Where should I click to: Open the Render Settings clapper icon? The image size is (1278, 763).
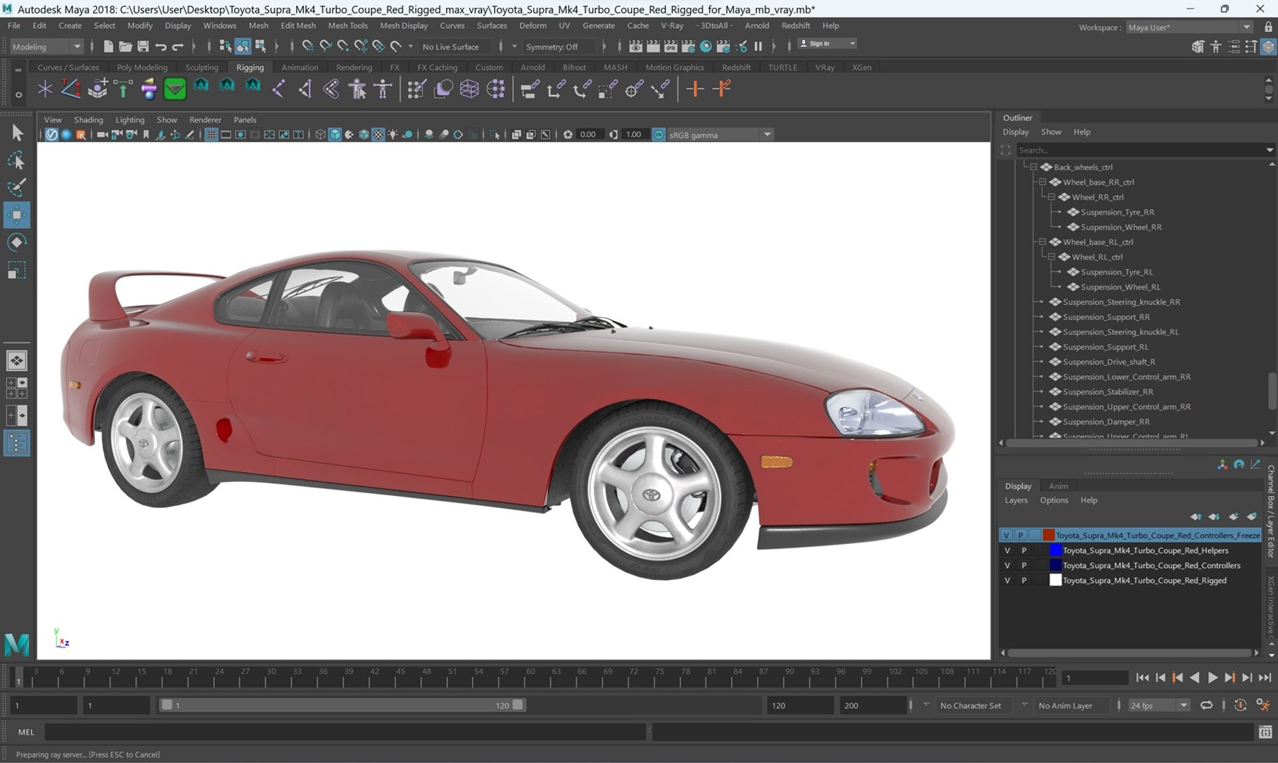pos(688,47)
